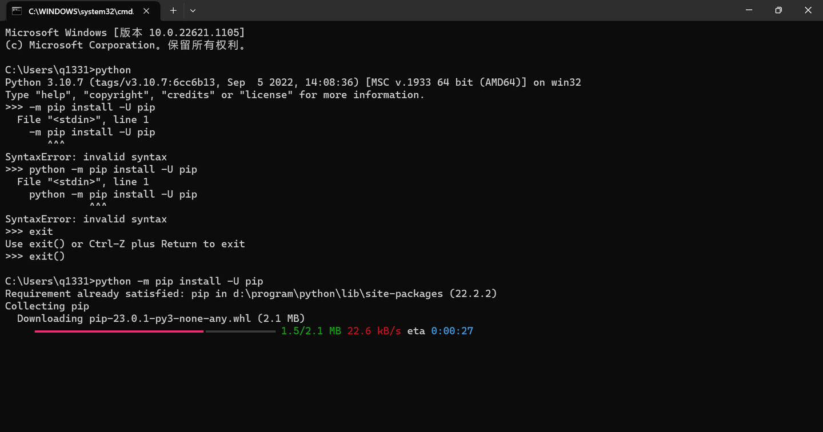Open a new tab with plus button
The height and width of the screenshot is (432, 823).
pyautogui.click(x=173, y=11)
